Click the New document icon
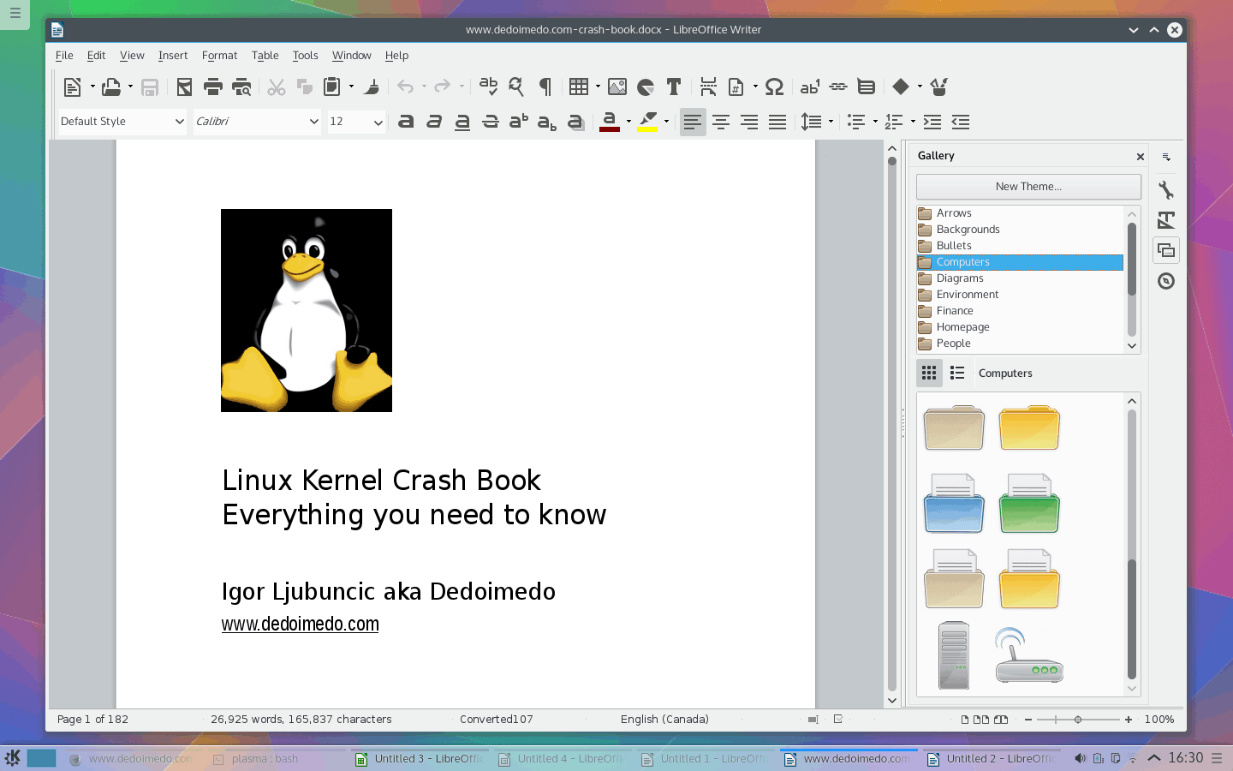The image size is (1233, 771). pos(72,87)
